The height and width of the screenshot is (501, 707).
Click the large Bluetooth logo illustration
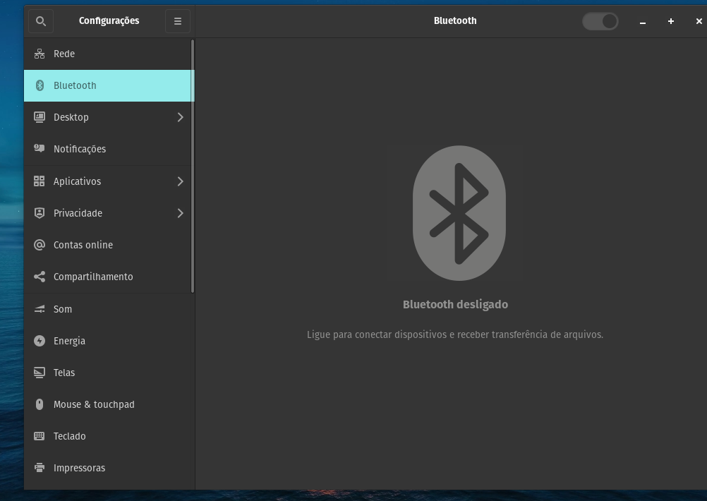459,213
